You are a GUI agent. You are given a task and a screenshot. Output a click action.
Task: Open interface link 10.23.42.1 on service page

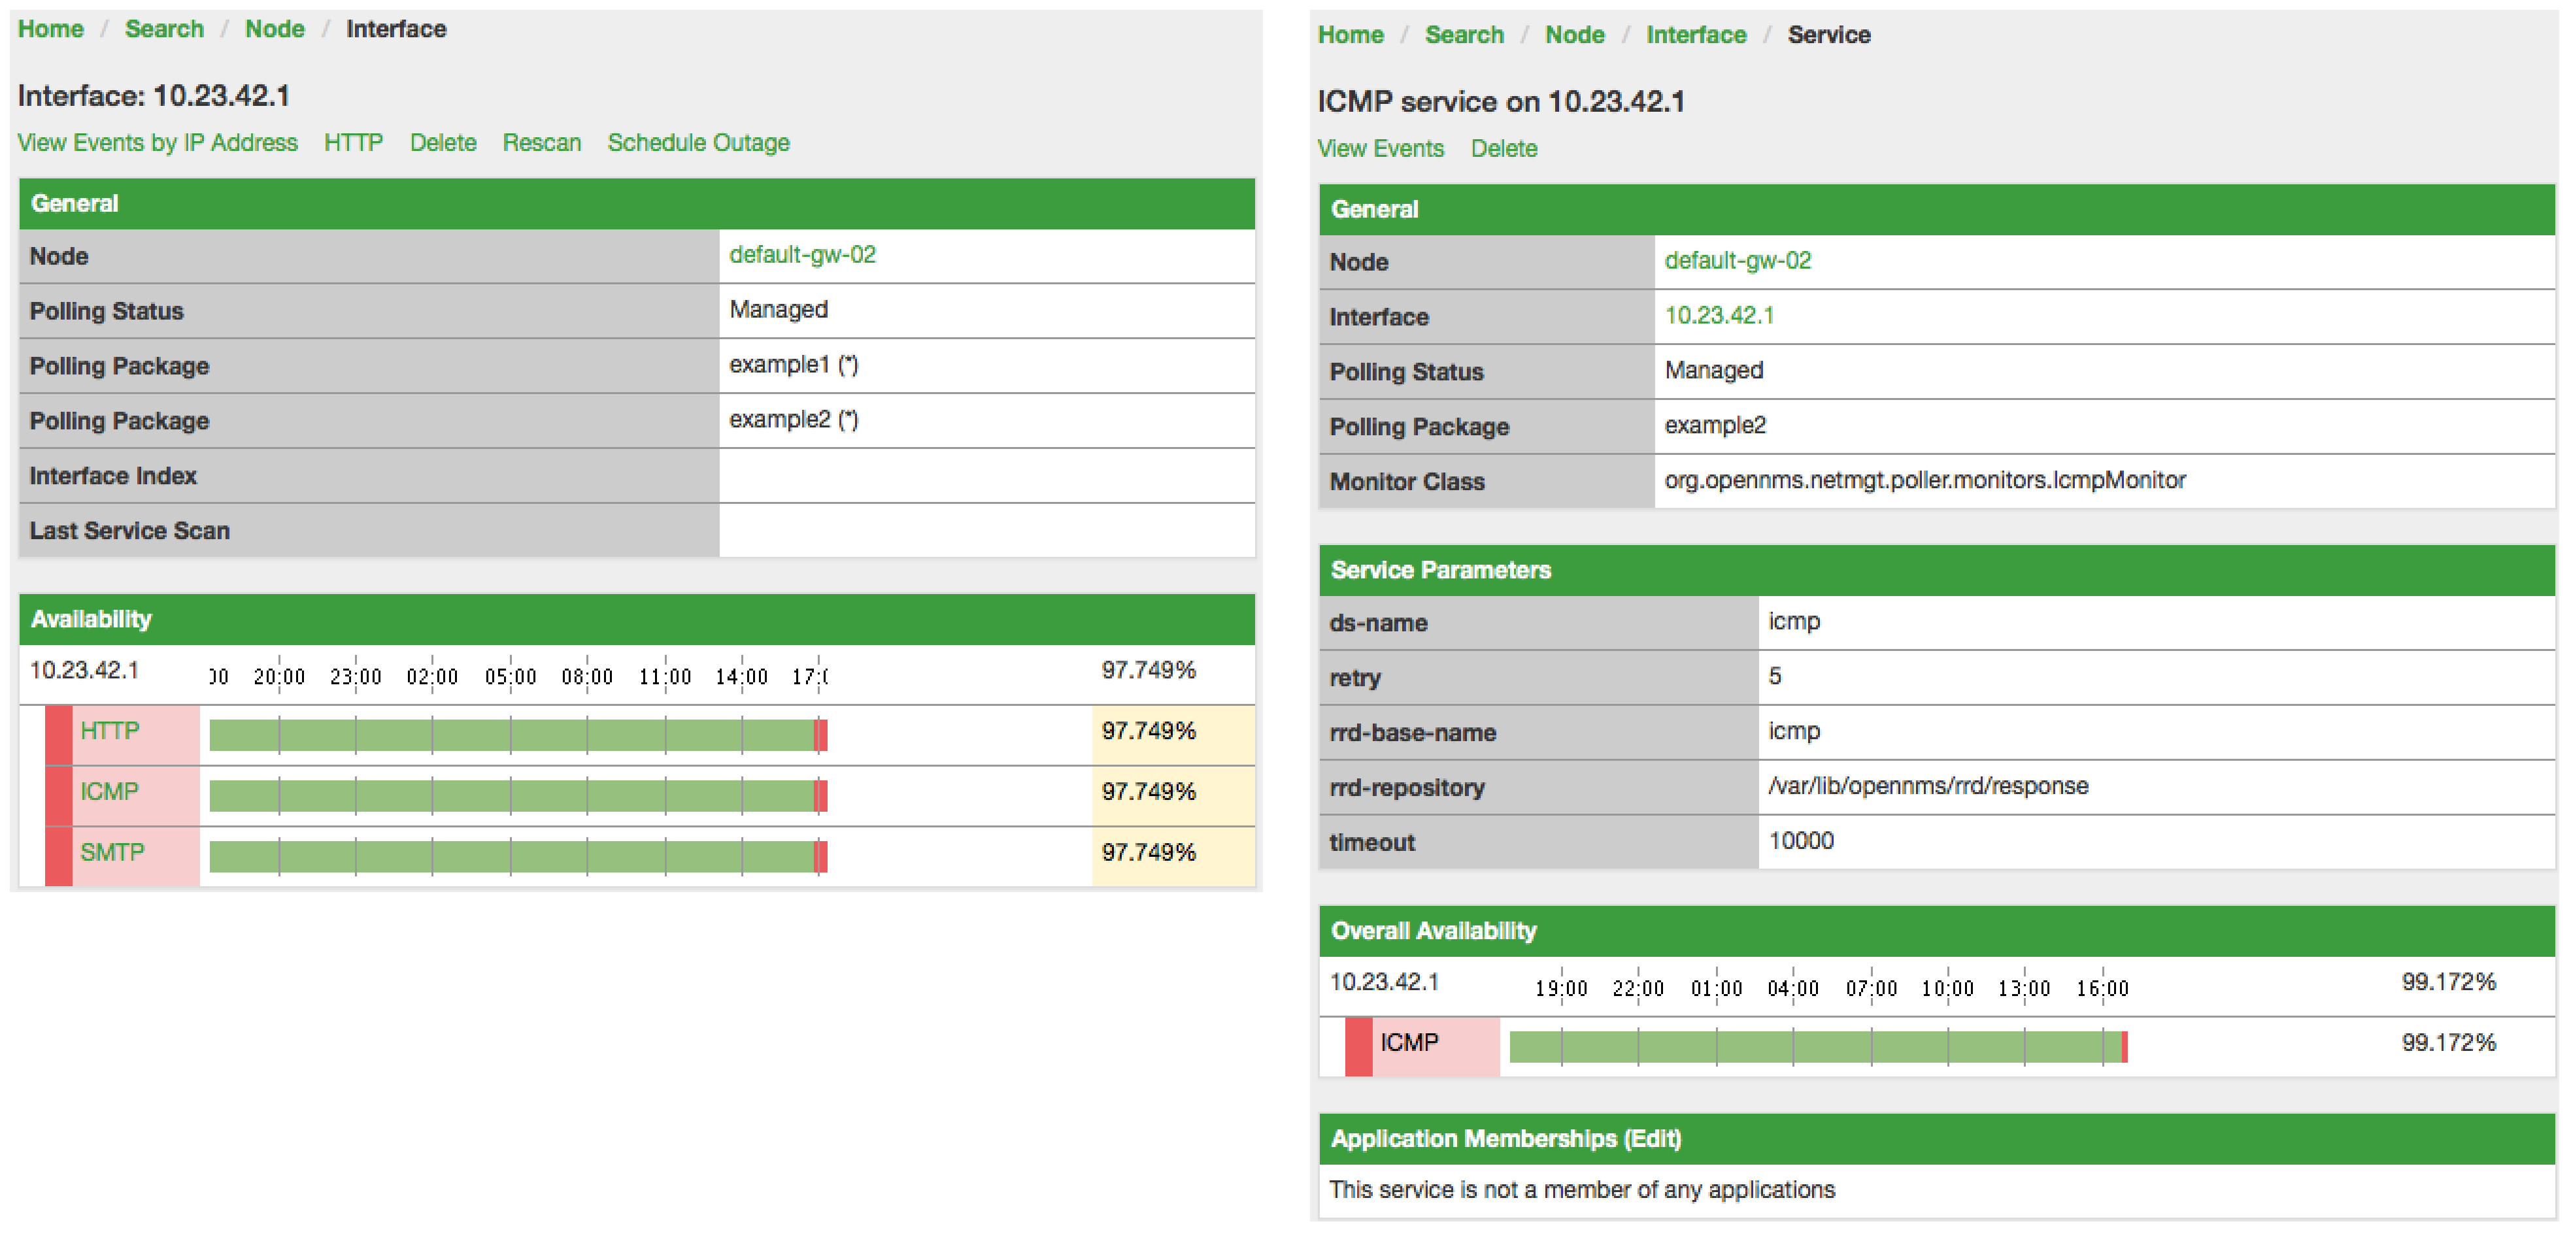[1720, 315]
